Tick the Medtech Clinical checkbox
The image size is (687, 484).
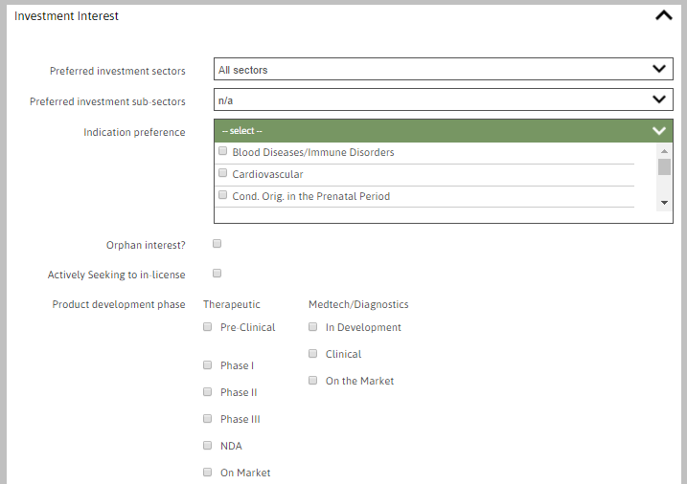pos(313,354)
